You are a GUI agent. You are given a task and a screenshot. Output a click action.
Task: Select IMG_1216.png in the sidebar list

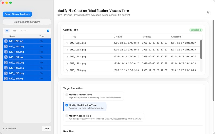click(27, 62)
